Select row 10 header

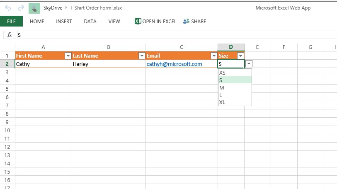click(x=7, y=130)
